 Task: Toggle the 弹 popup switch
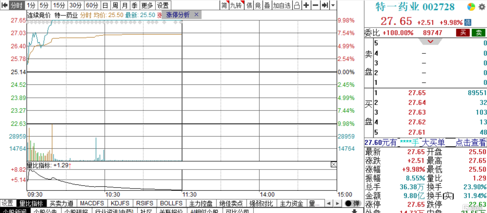click(352, 204)
